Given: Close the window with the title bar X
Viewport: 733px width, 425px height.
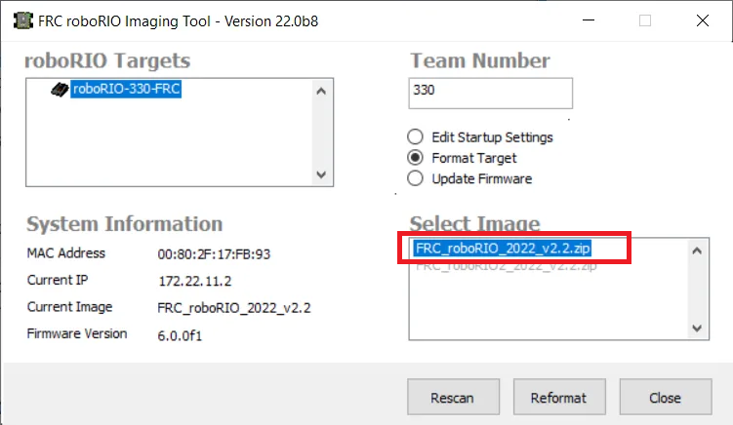Looking at the screenshot, I should [x=702, y=20].
